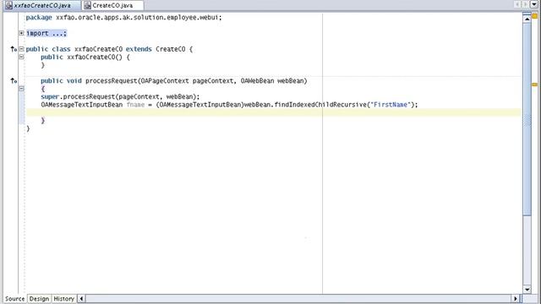Click 'OAPageContext pageContext' parameter text
This screenshot has height=304, width=541.
point(187,81)
